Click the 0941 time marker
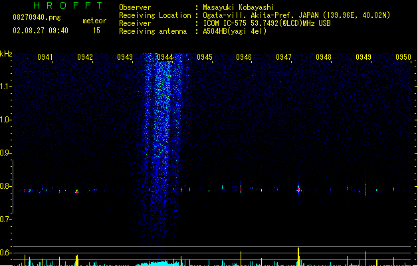The image size is (418, 266). (x=45, y=57)
